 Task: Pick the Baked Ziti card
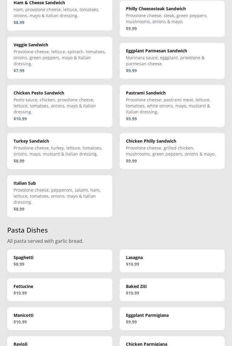coord(172,290)
